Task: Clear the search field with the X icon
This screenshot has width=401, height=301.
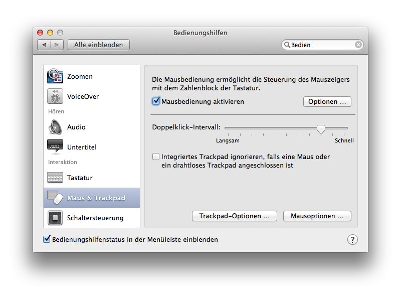Action: click(358, 45)
